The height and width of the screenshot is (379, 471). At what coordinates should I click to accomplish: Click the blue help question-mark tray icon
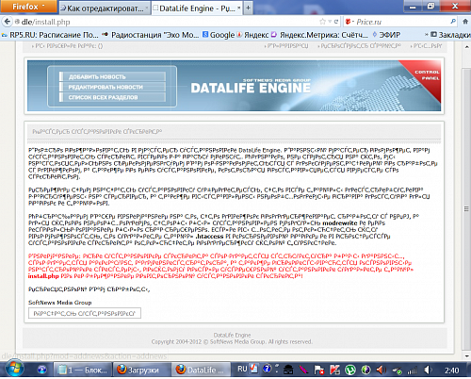tap(268, 369)
